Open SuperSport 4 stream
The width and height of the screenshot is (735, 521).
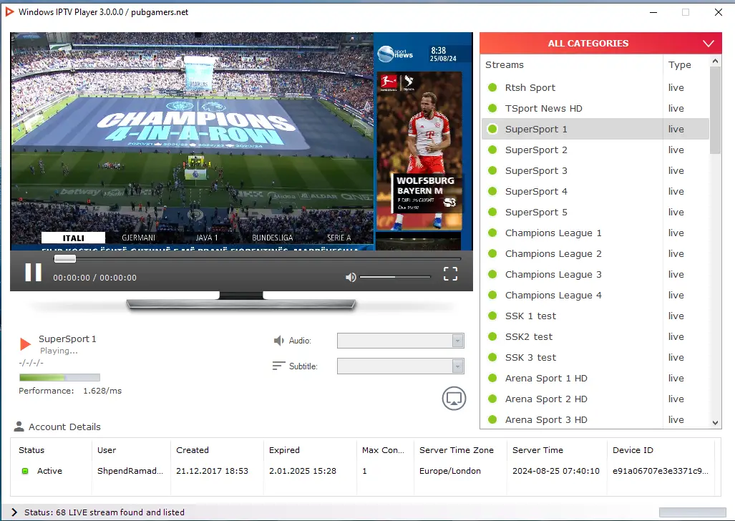coord(595,191)
